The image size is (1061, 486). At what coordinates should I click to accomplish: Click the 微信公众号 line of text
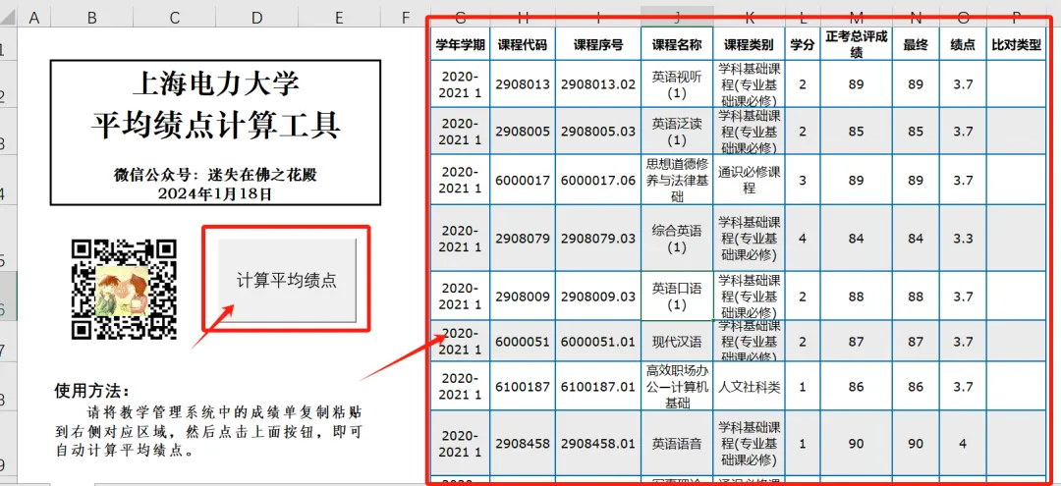pyautogui.click(x=215, y=175)
